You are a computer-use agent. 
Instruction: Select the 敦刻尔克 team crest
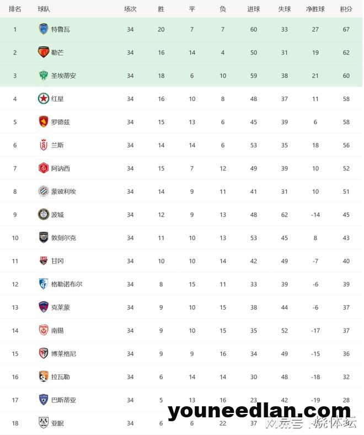pos(43,237)
